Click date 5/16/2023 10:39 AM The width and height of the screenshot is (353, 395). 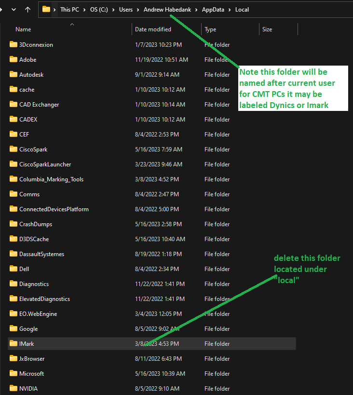tap(160, 374)
